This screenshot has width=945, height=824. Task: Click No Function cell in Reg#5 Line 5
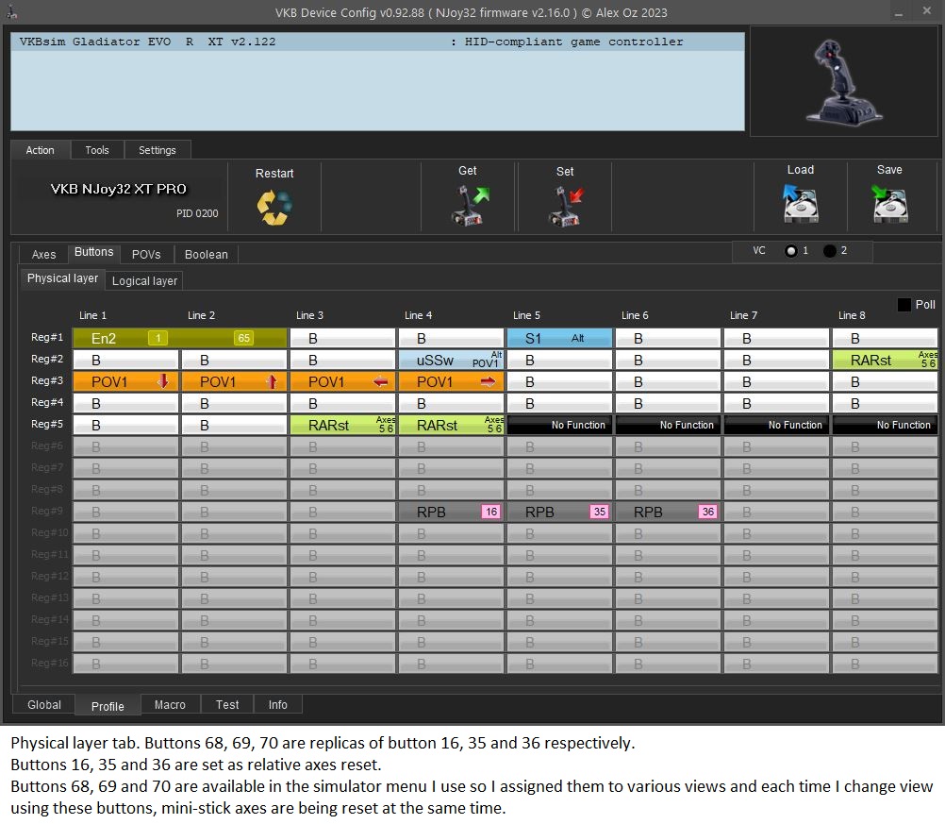(x=559, y=426)
